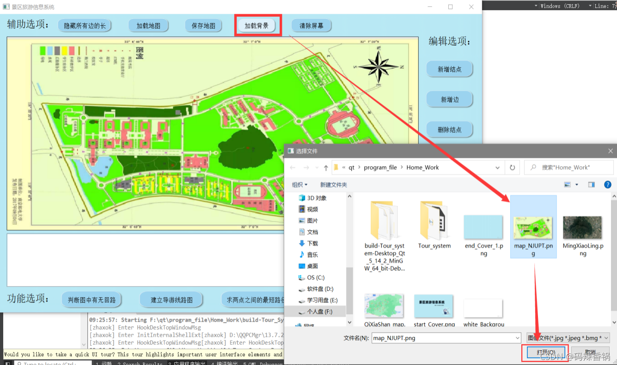Click the 隐藏所有边的长 button
Image resolution: width=617 pixels, height=365 pixels.
[85, 26]
